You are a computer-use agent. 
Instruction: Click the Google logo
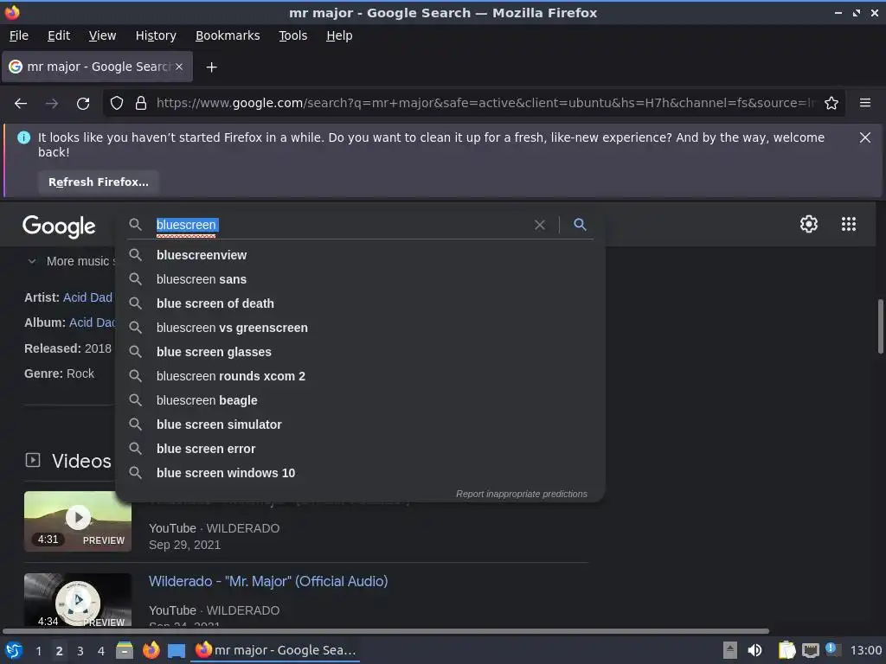point(59,227)
